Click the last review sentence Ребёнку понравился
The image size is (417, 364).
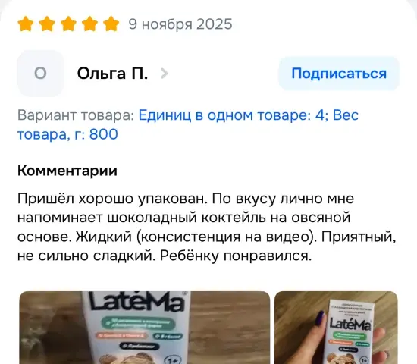(x=236, y=256)
